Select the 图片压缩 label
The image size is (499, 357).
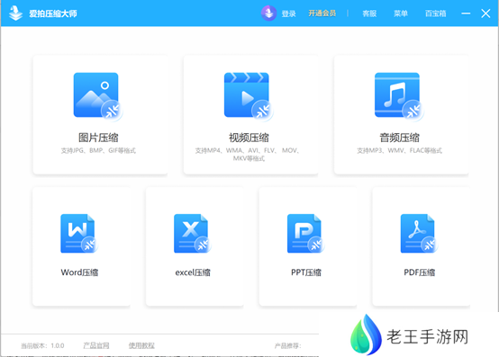(x=98, y=138)
